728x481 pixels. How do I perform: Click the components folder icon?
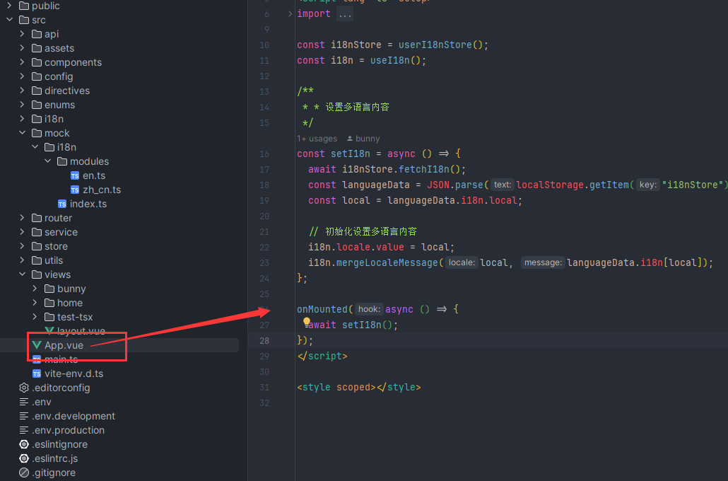pyautogui.click(x=37, y=62)
